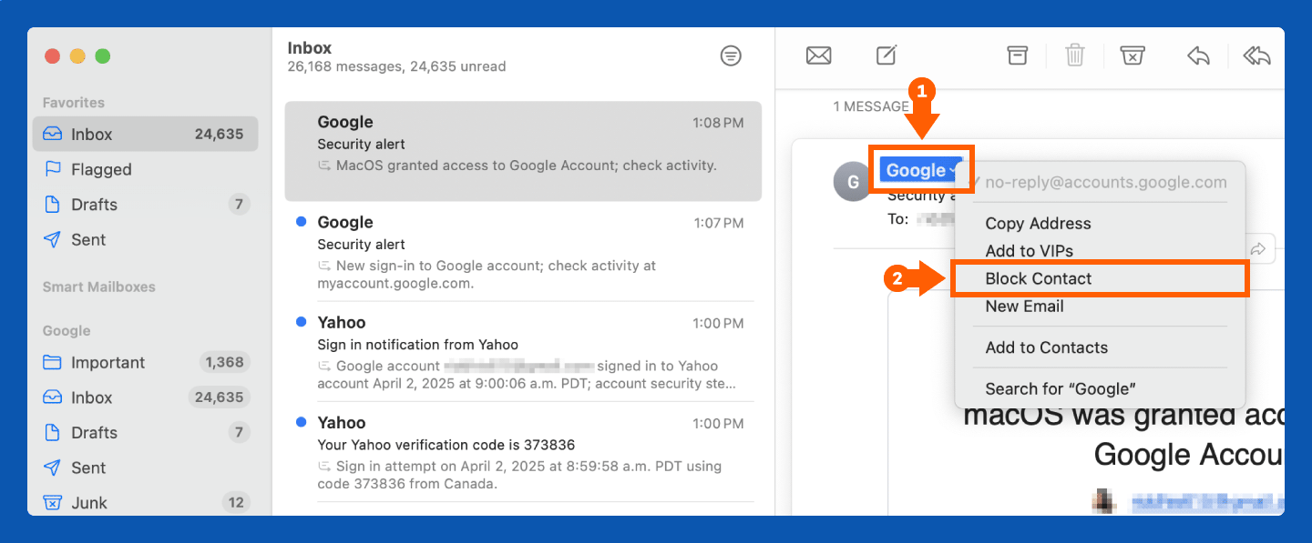Open Yahoo verification code 373836 email

click(522, 452)
